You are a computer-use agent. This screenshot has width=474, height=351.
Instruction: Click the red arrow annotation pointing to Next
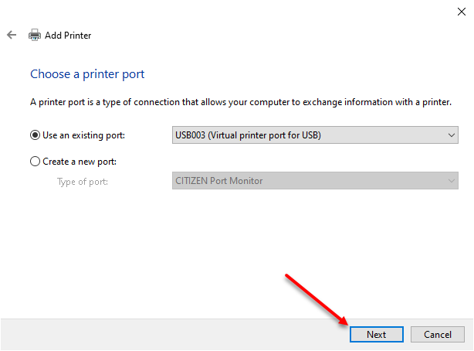(317, 299)
